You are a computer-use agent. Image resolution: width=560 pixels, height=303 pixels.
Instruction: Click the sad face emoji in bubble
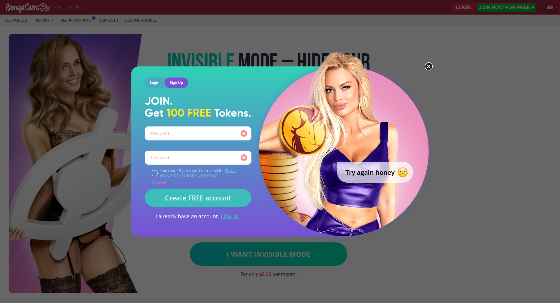point(402,172)
